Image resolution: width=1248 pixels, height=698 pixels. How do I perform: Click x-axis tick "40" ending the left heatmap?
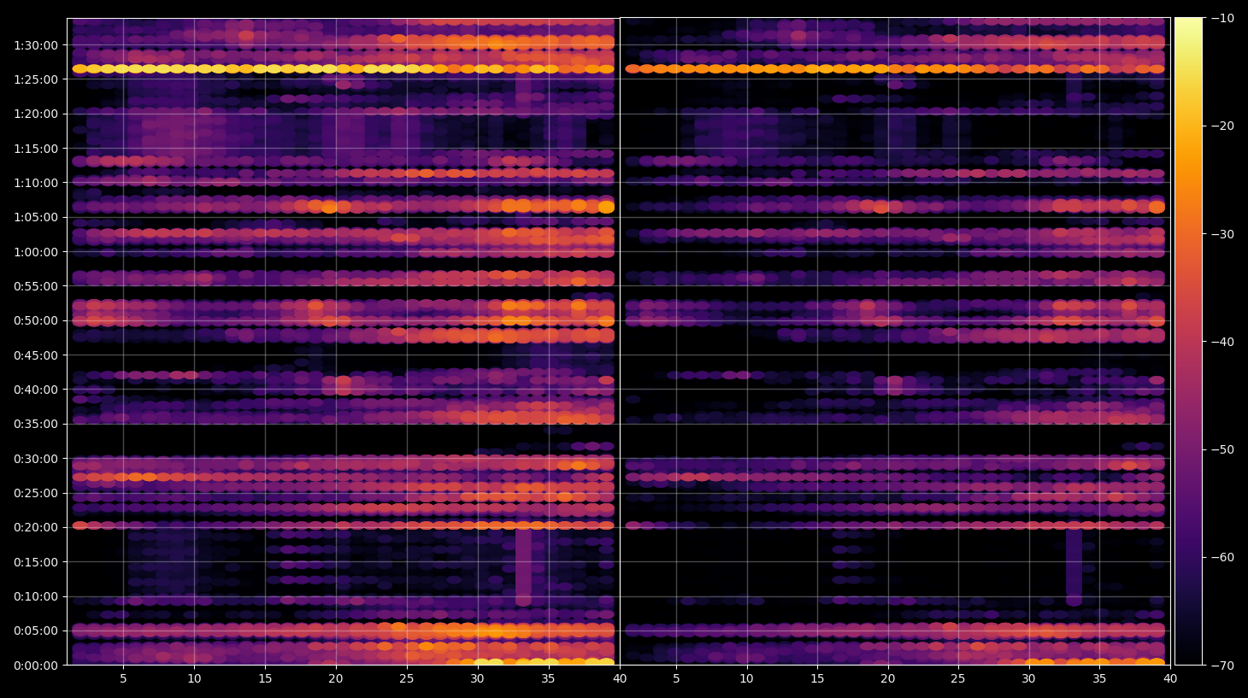coord(620,679)
